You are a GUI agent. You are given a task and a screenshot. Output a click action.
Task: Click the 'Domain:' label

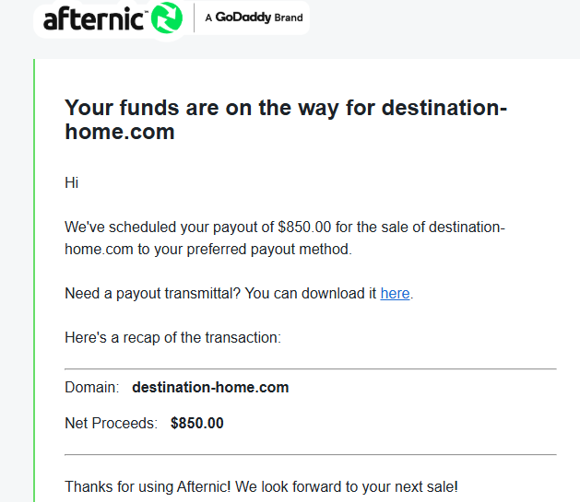(x=92, y=387)
